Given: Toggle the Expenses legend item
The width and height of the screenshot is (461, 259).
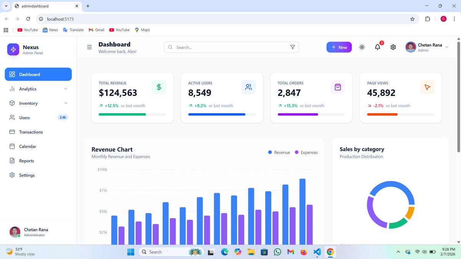Looking at the screenshot, I should coord(306,152).
